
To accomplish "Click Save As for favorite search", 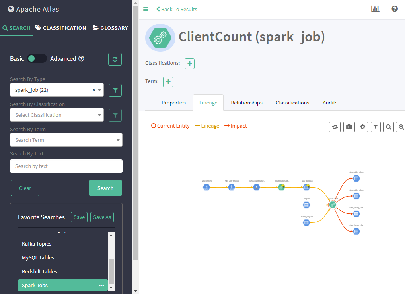I will [102, 217].
